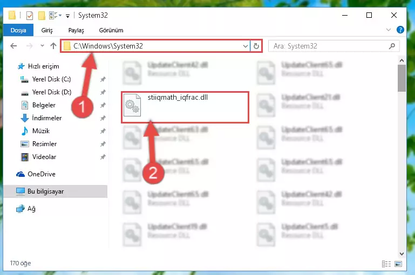Click pin icon next to Resimler

pos(103,144)
